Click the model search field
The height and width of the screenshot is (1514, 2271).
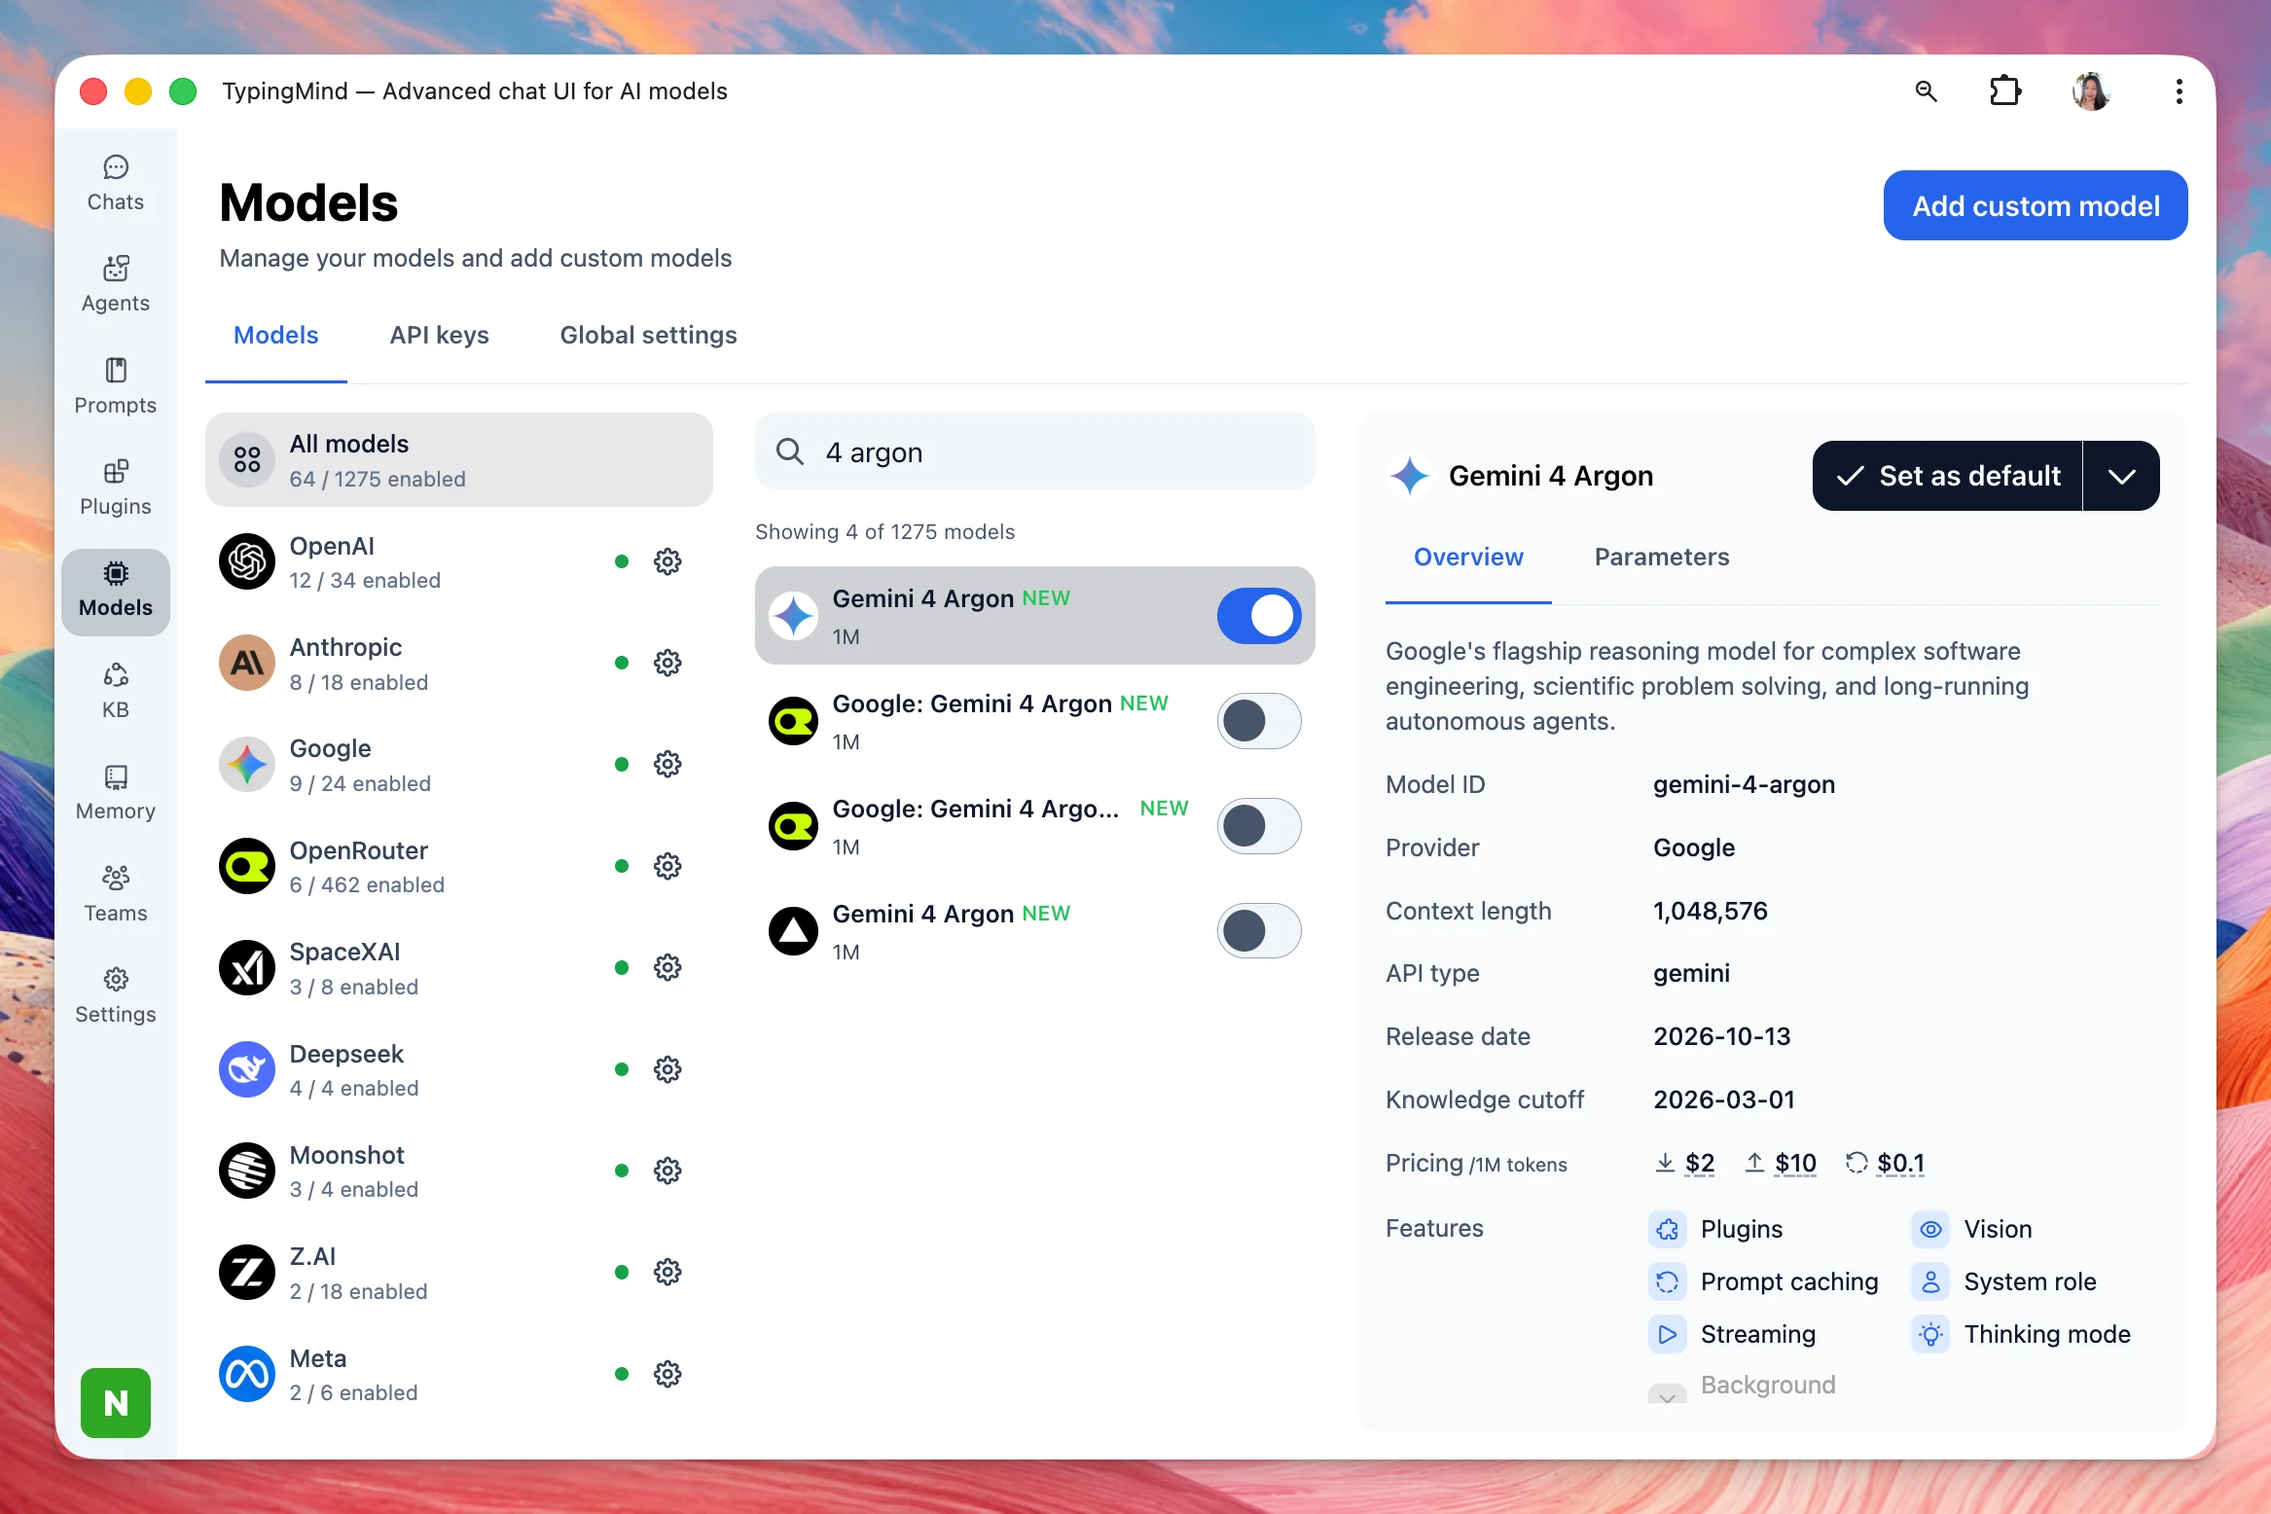pyautogui.click(x=1035, y=451)
